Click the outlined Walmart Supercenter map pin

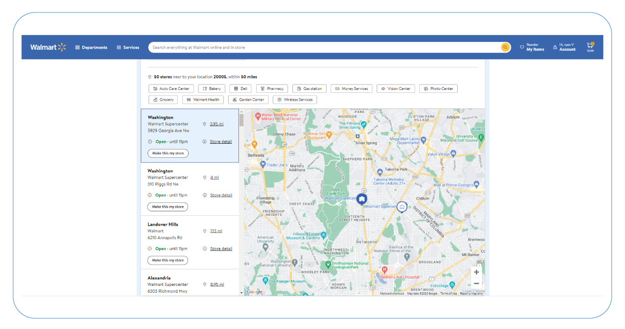tap(402, 208)
